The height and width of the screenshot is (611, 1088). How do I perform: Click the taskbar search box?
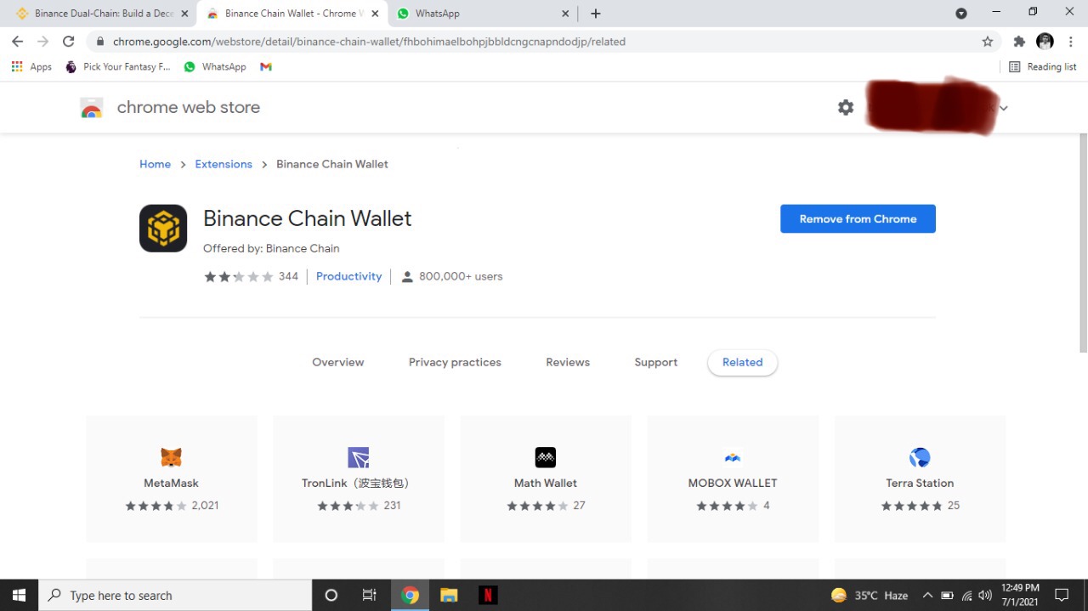(175, 595)
